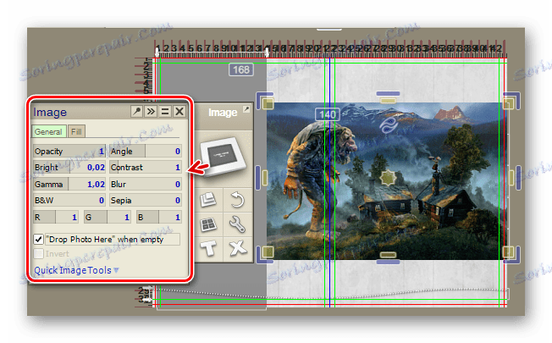
Task: Click the star-shaped center handle on image
Action: point(388,178)
